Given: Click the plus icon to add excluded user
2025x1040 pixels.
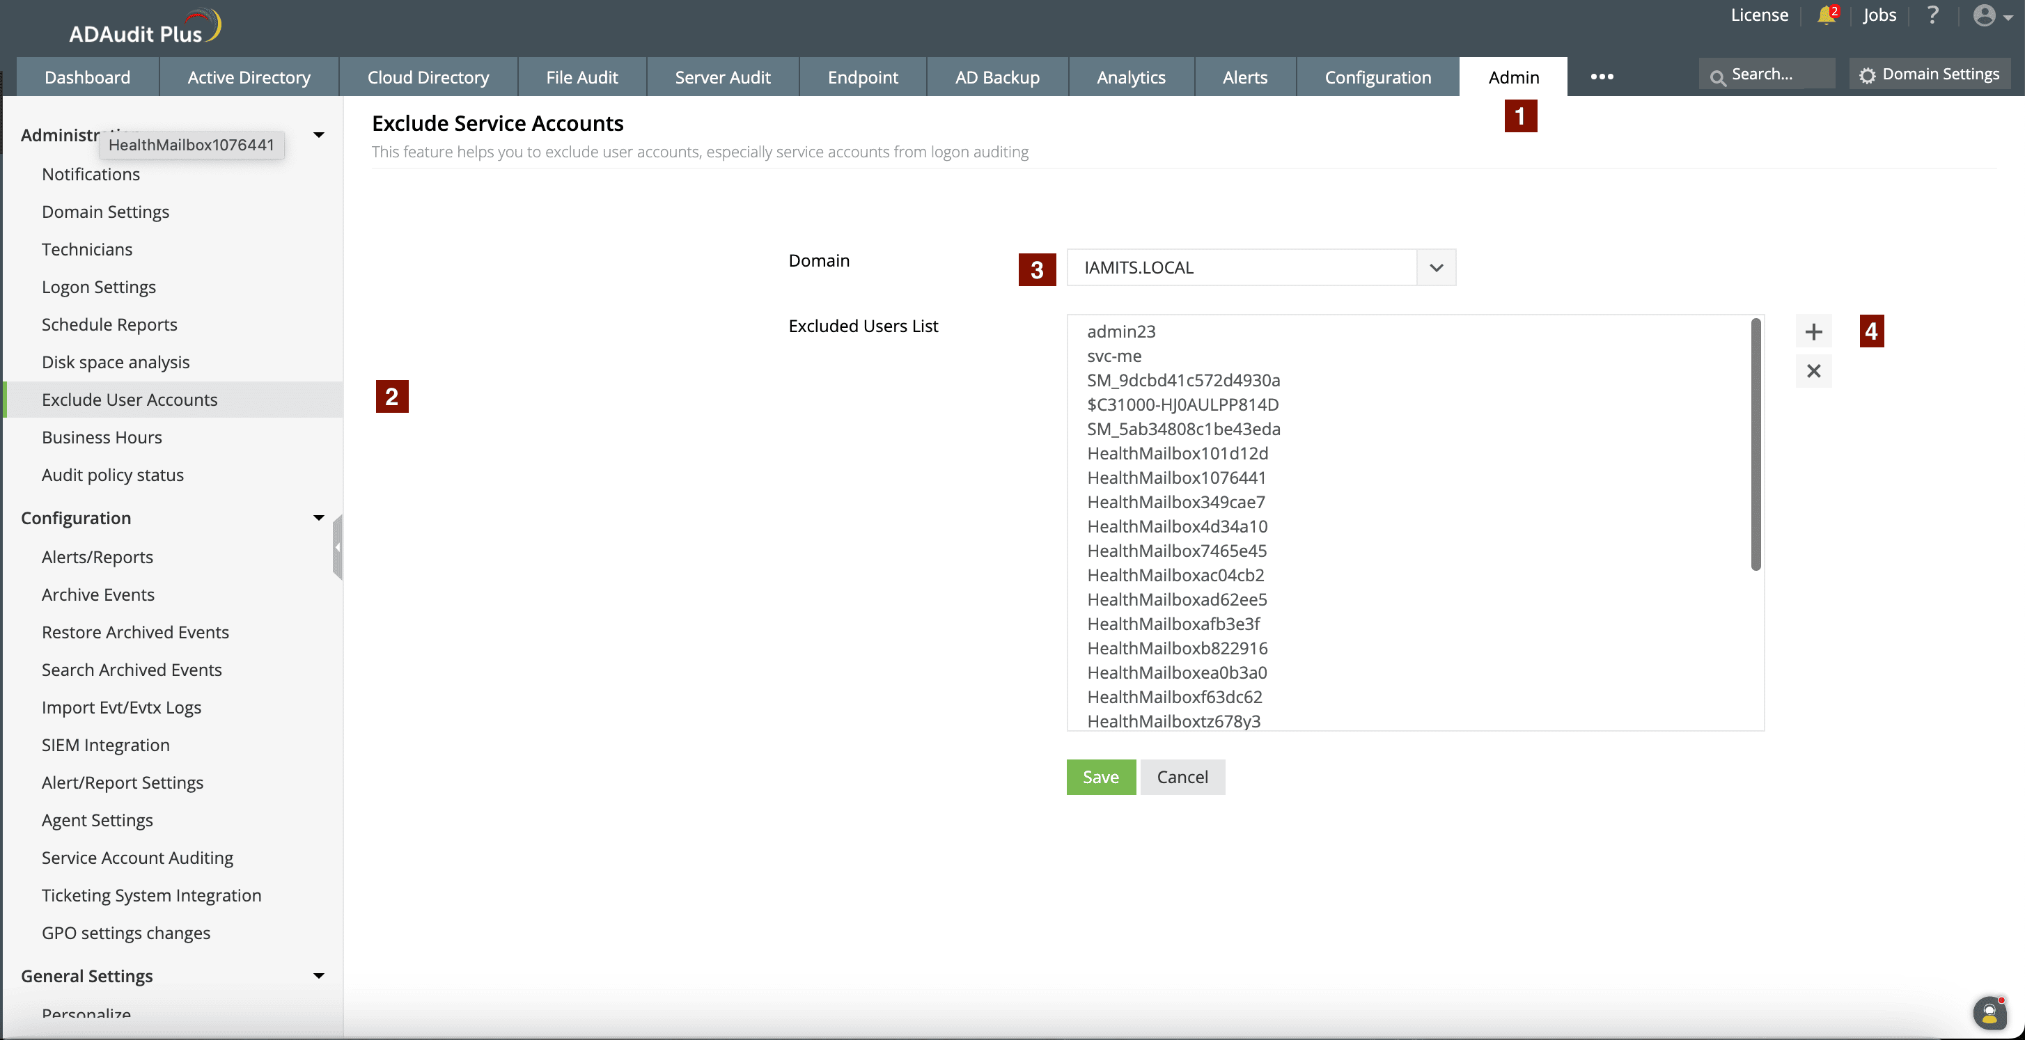Looking at the screenshot, I should tap(1813, 332).
